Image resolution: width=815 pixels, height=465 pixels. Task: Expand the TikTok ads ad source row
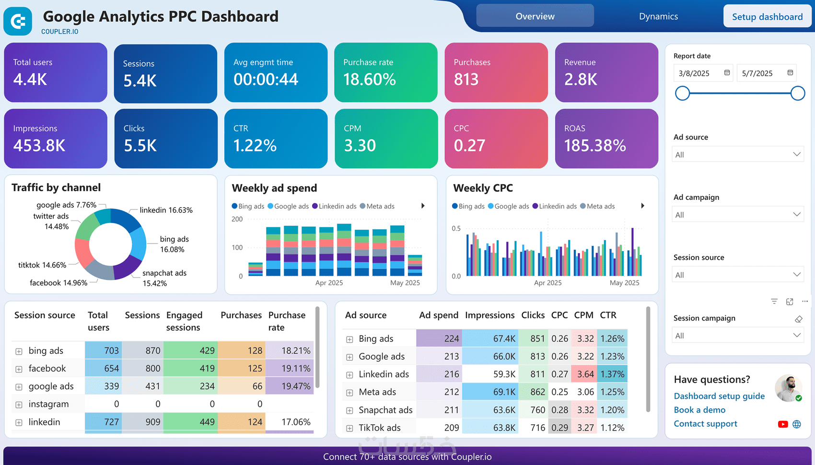[x=349, y=428]
